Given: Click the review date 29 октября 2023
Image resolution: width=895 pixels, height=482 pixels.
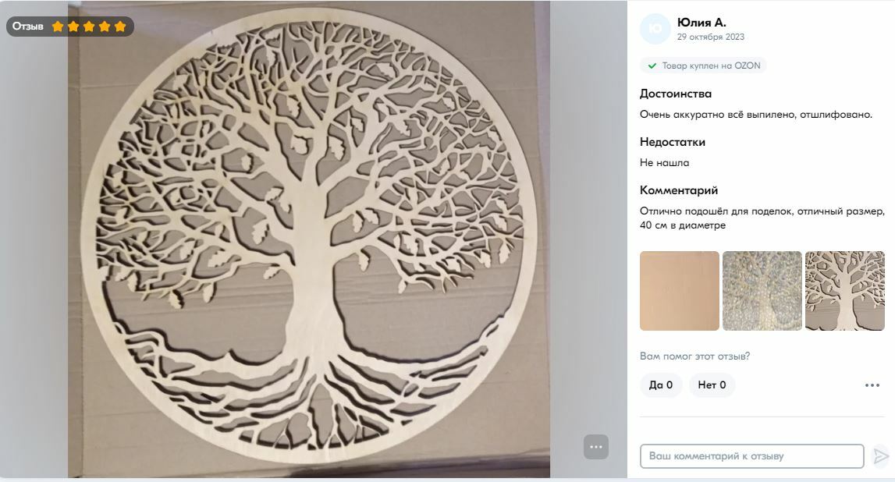Looking at the screenshot, I should 711,37.
